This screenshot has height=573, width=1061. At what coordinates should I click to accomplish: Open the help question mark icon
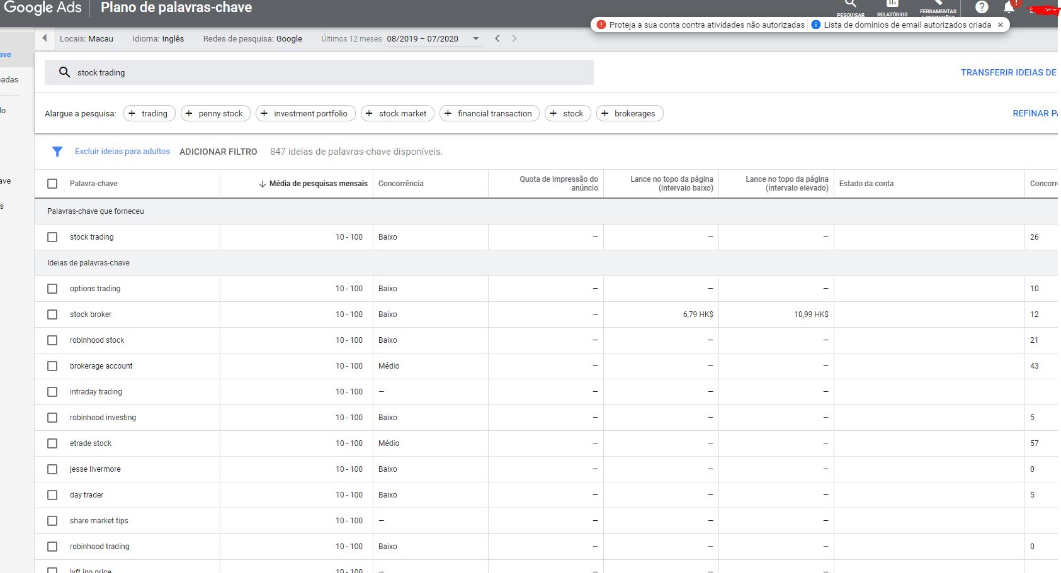(x=980, y=8)
